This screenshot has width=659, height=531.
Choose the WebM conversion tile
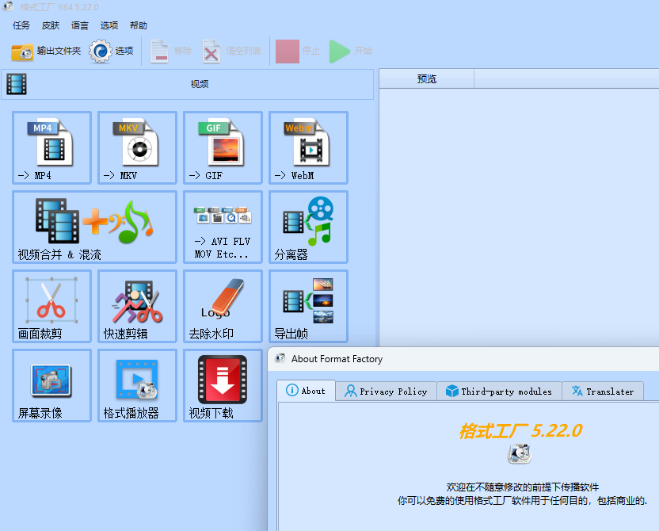(x=308, y=147)
